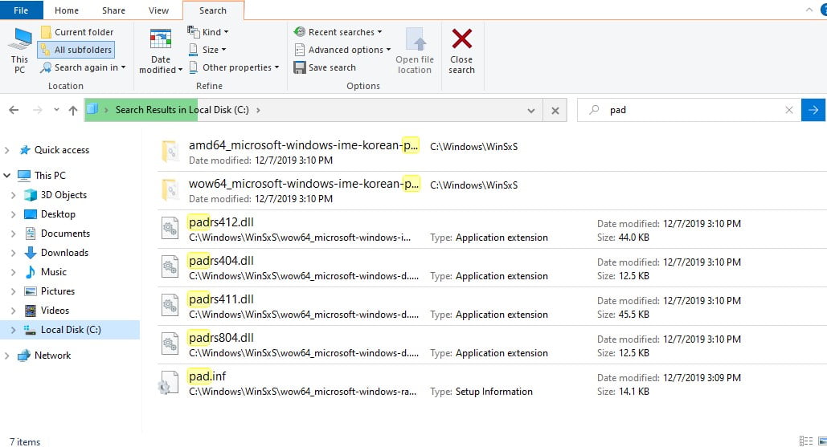This screenshot has height=447, width=827.
Task: Stop loading with the address bar X
Action: tap(555, 111)
